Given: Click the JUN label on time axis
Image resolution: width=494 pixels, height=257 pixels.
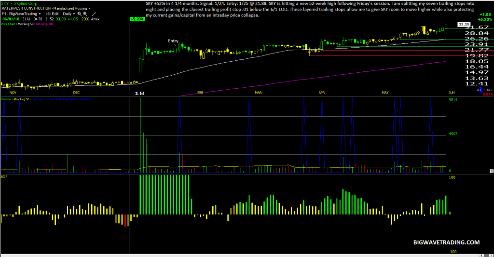Looking at the screenshot, I should click(x=452, y=93).
